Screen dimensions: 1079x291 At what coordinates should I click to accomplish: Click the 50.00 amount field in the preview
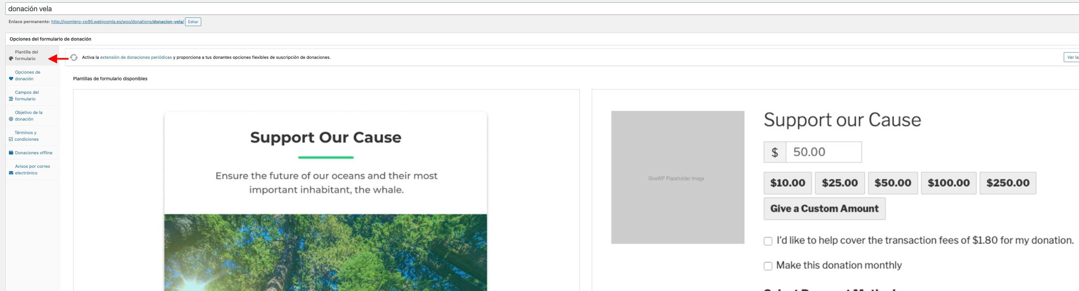coord(823,152)
